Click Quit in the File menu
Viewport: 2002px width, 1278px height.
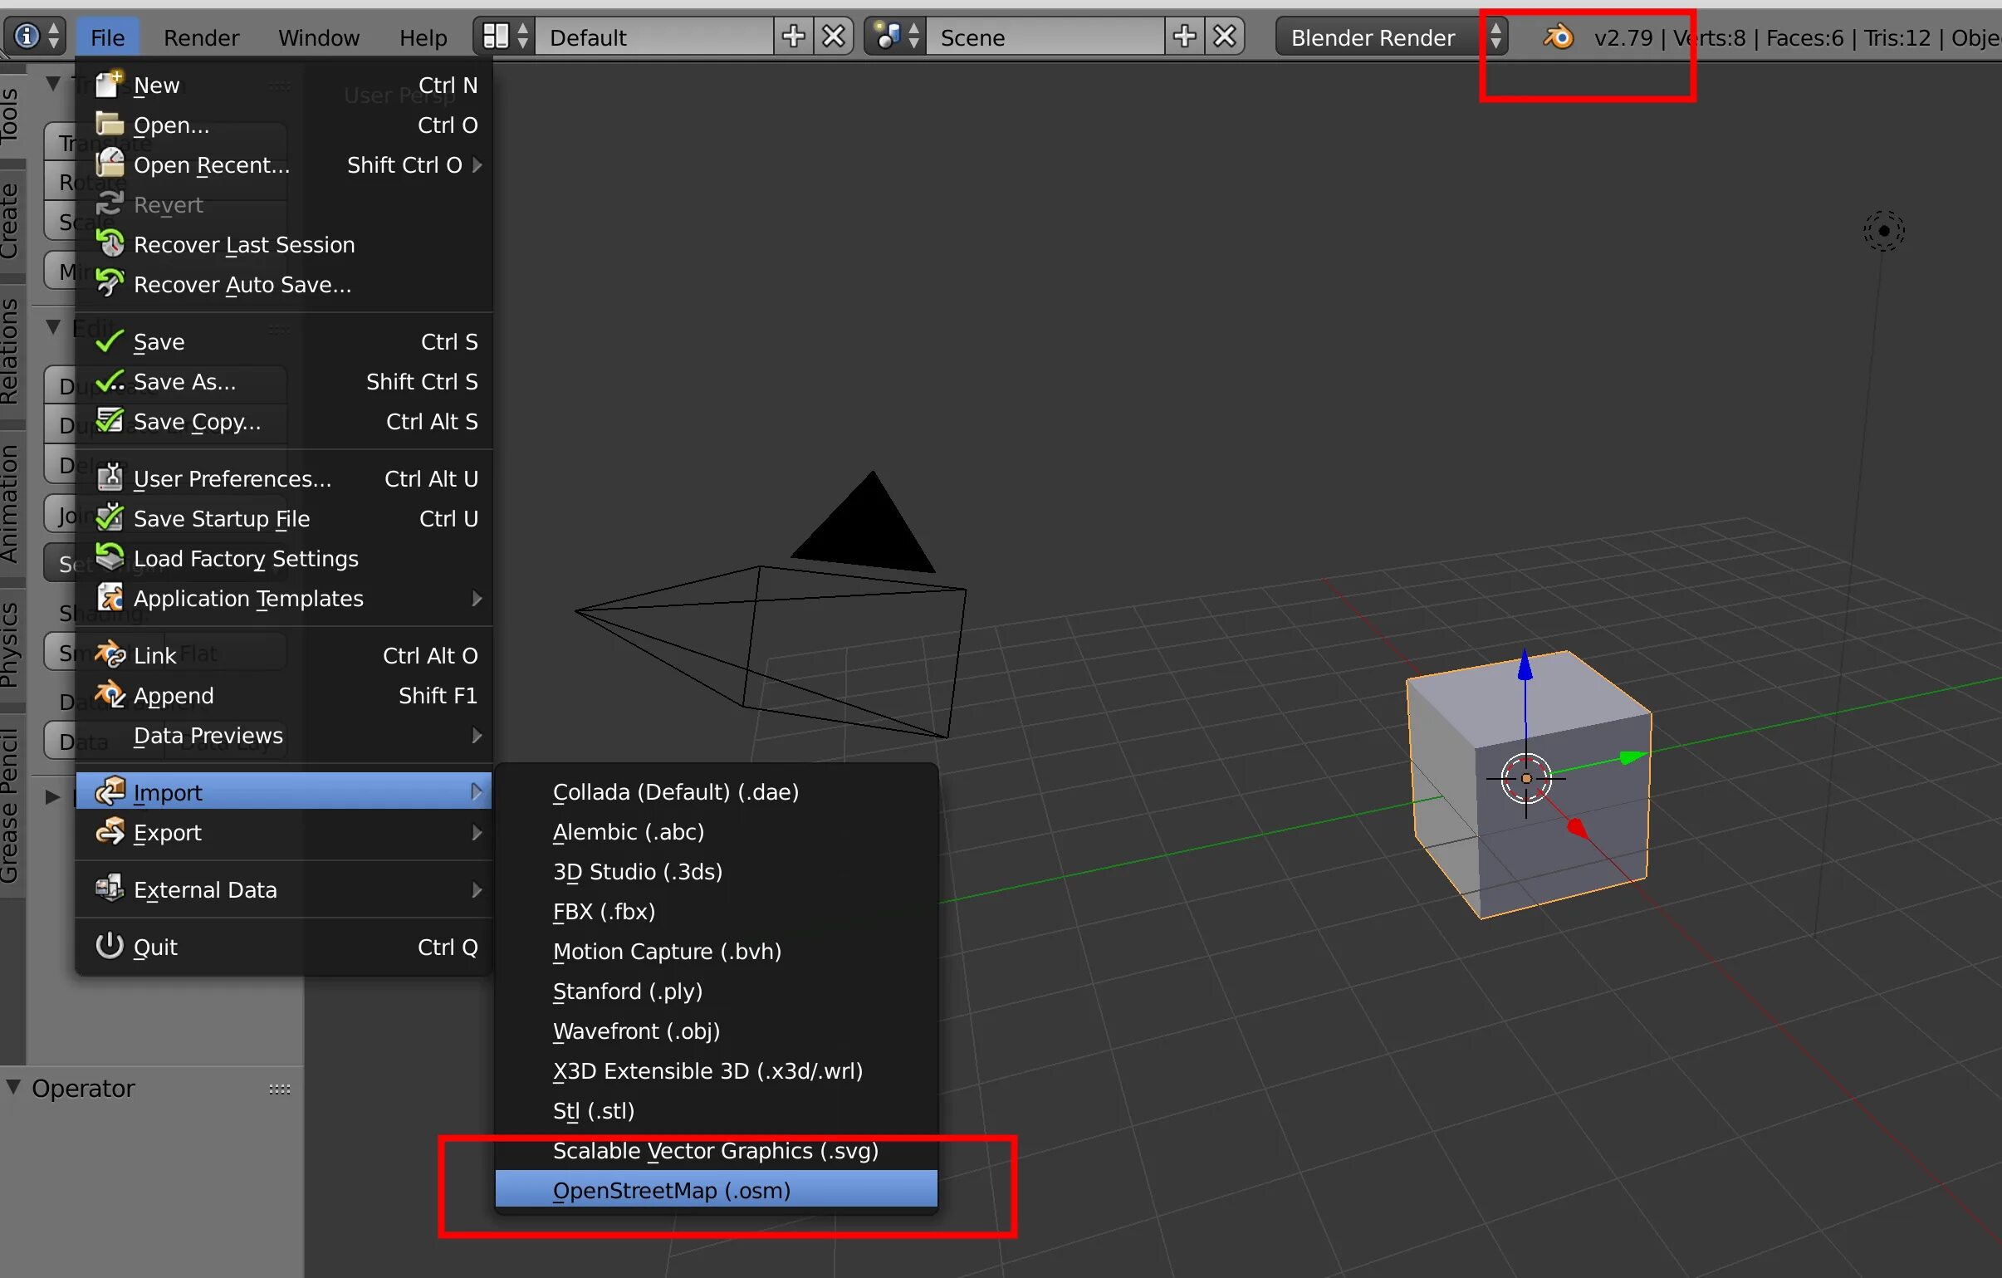(x=155, y=947)
